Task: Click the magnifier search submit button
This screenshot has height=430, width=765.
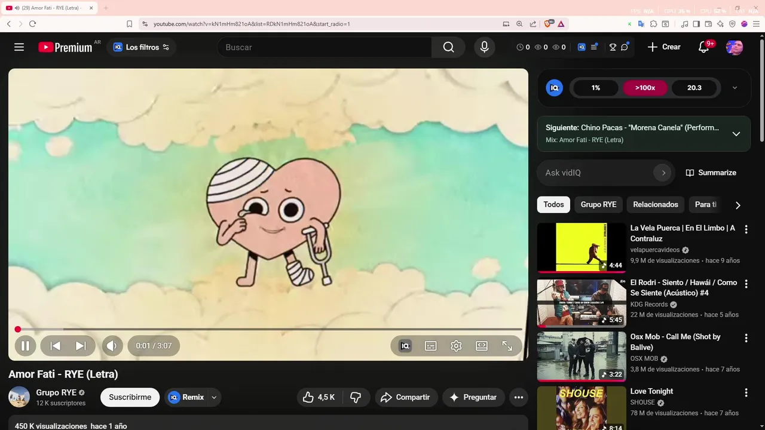Action: click(x=448, y=47)
